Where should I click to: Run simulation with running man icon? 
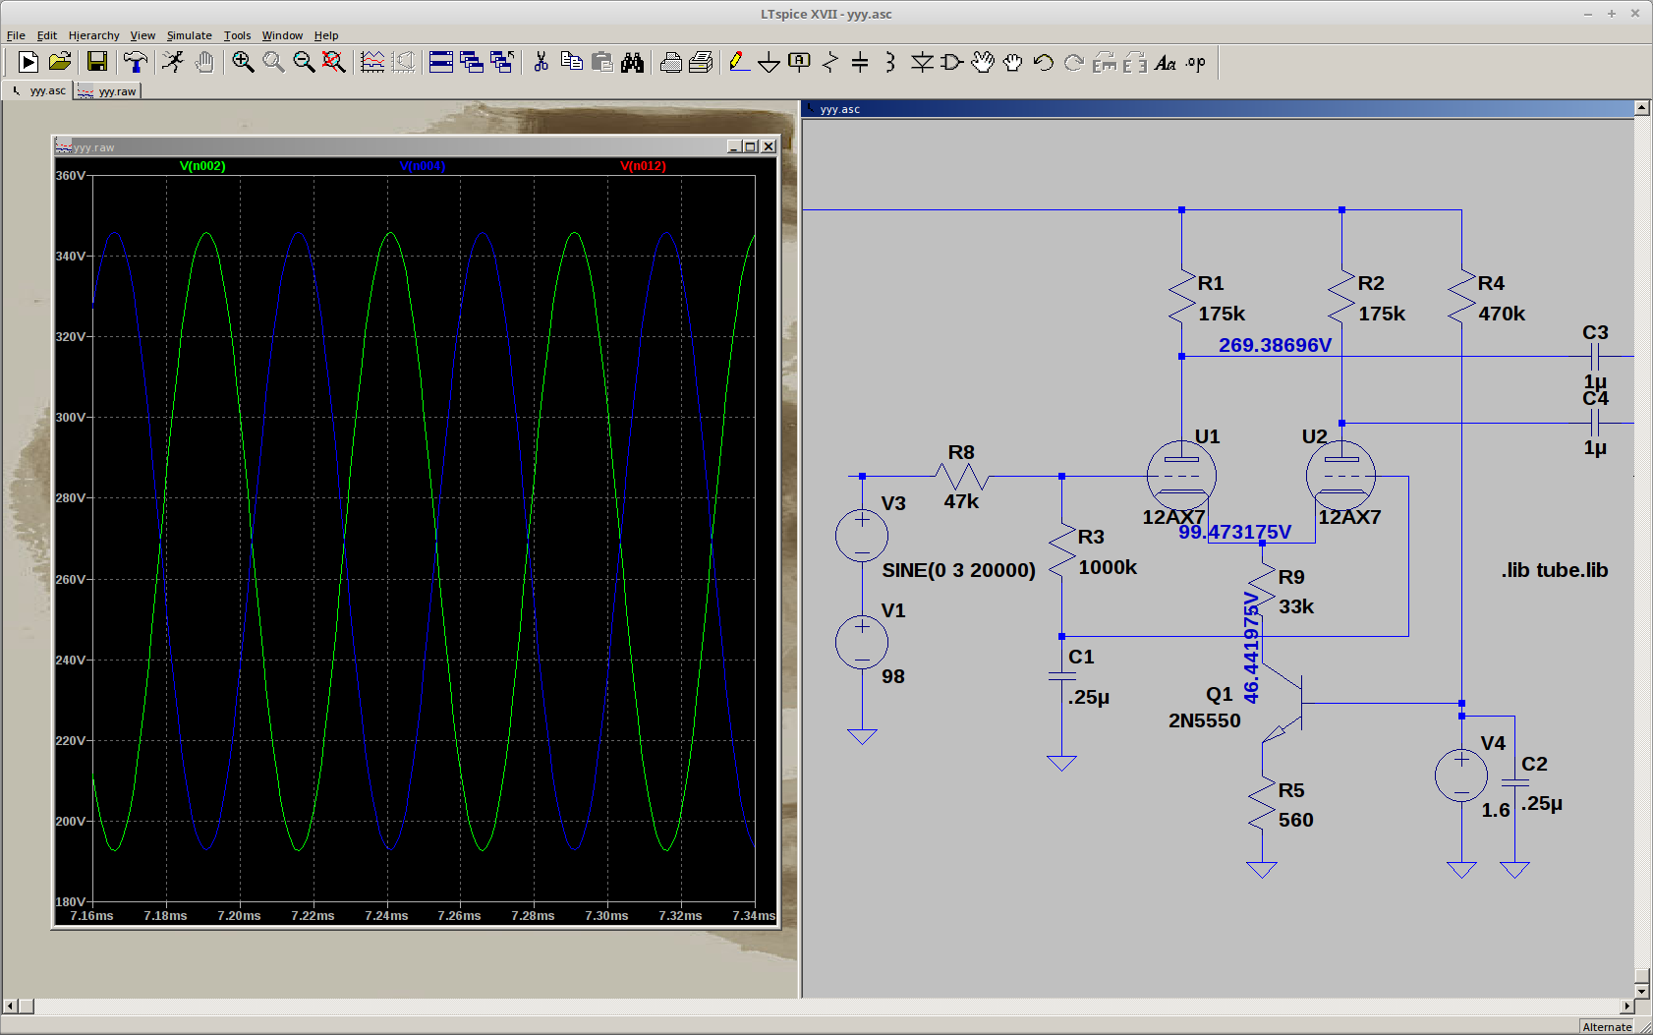173,62
